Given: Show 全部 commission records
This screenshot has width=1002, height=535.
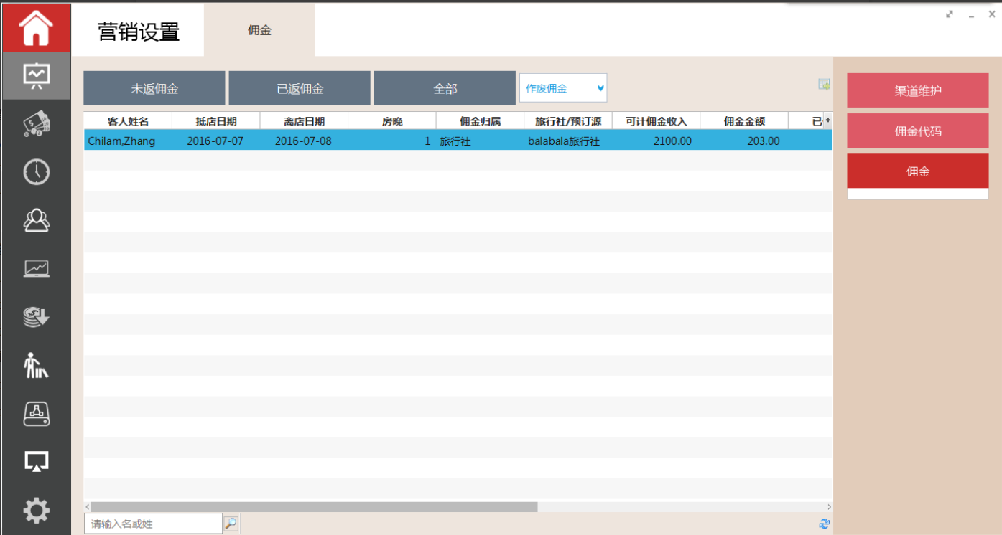Looking at the screenshot, I should (x=445, y=88).
